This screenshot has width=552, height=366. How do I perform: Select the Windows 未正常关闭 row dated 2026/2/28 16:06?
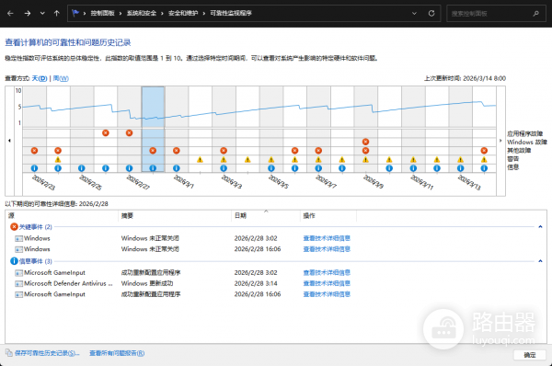(276, 249)
